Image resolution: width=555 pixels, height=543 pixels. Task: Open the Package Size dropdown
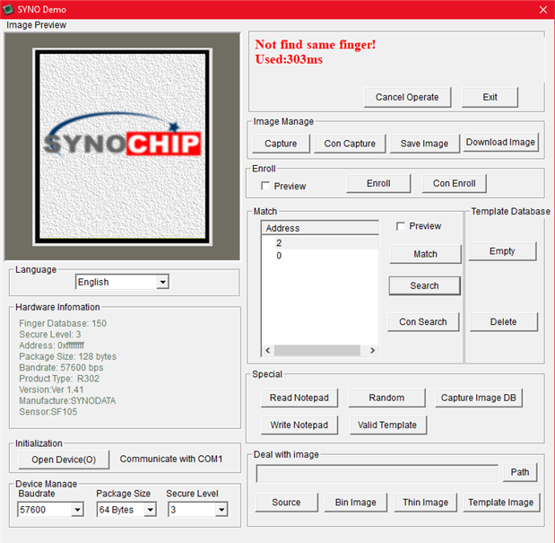click(150, 510)
